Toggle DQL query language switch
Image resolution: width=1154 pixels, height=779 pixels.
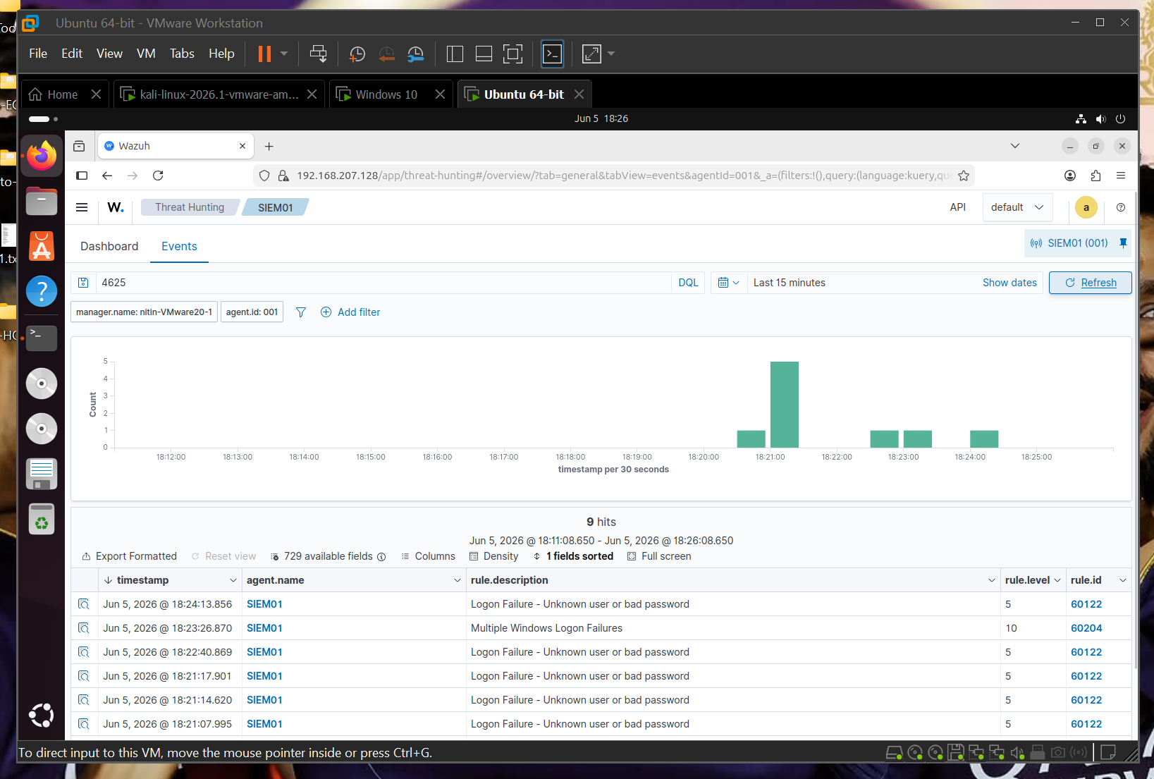coord(688,283)
